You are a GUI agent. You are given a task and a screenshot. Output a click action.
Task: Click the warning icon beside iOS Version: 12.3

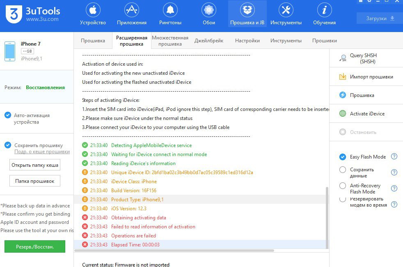(x=85, y=208)
